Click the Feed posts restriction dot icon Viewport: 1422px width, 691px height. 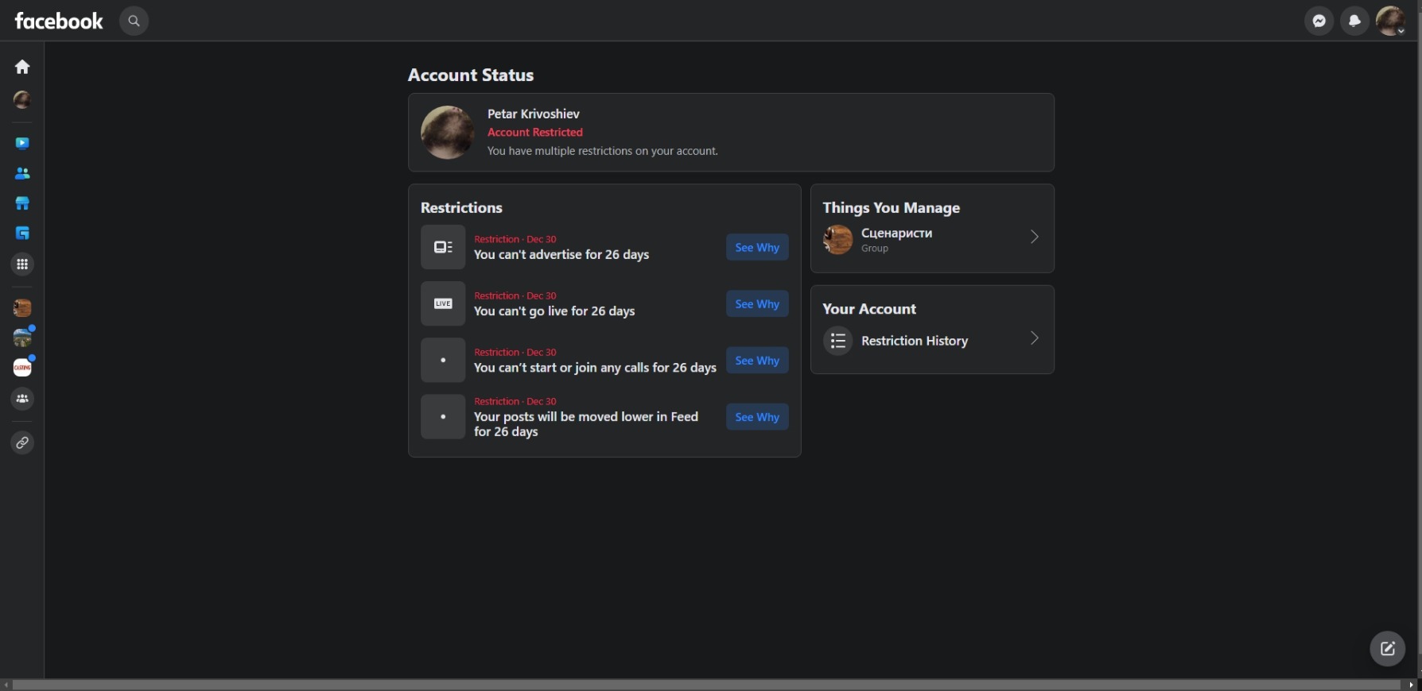tap(443, 417)
